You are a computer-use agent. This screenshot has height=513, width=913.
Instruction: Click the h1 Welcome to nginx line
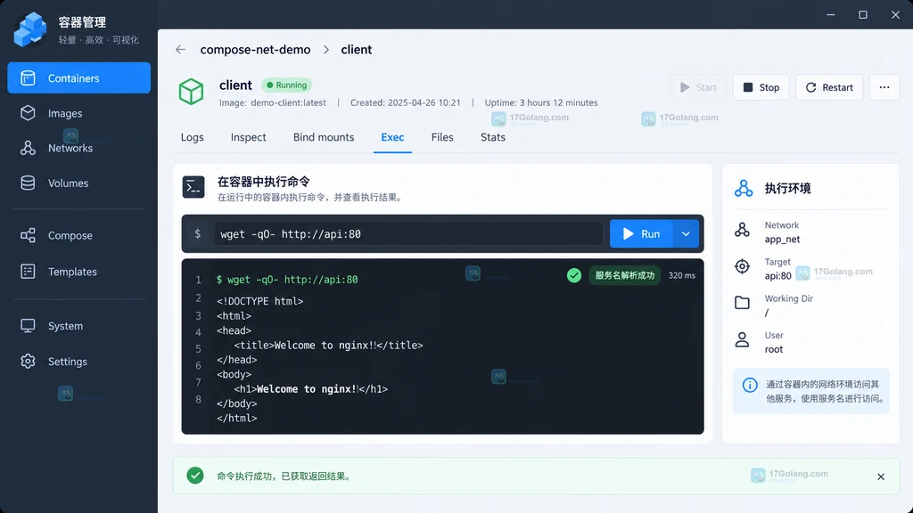click(311, 389)
